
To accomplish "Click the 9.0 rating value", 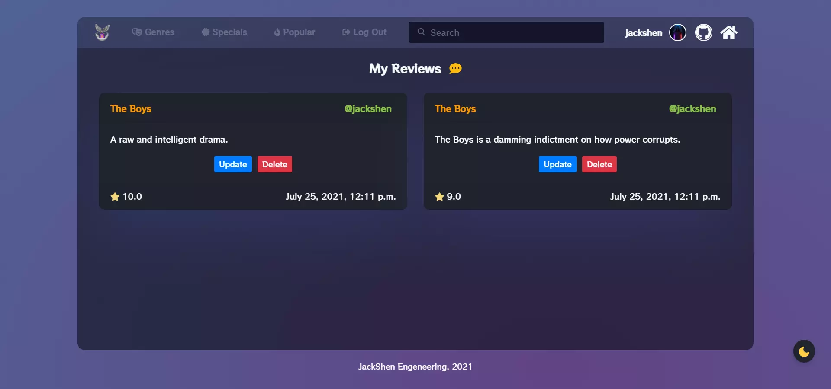I will coord(454,197).
